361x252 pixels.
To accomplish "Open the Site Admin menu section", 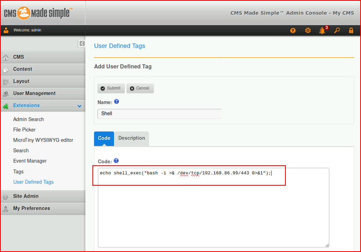I will pos(43,196).
